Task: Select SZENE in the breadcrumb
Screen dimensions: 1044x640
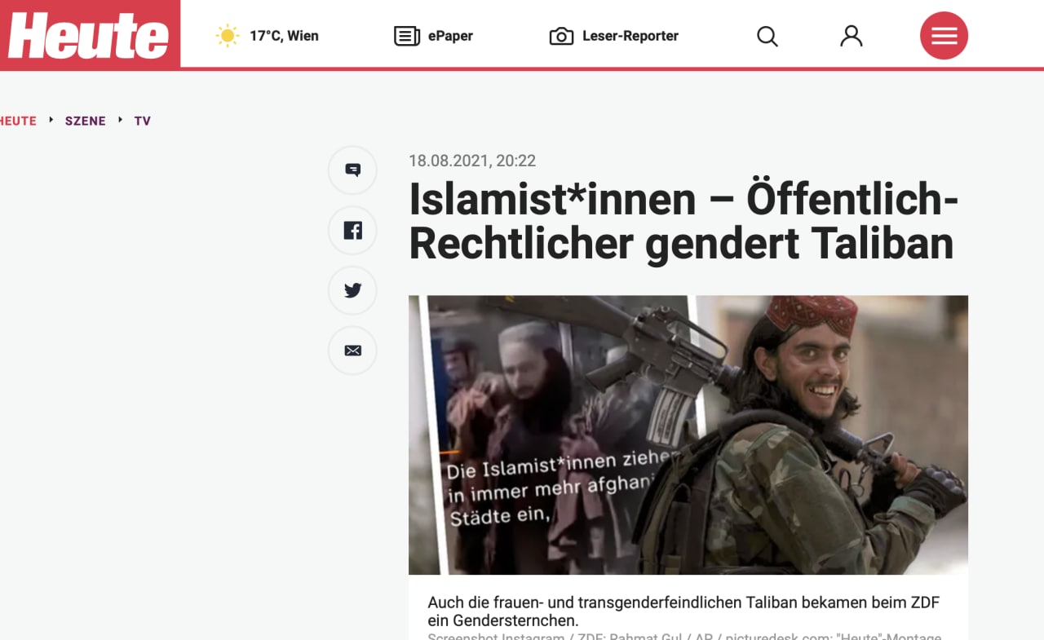Action: [86, 121]
